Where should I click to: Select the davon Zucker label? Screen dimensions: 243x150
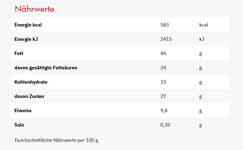30,96
